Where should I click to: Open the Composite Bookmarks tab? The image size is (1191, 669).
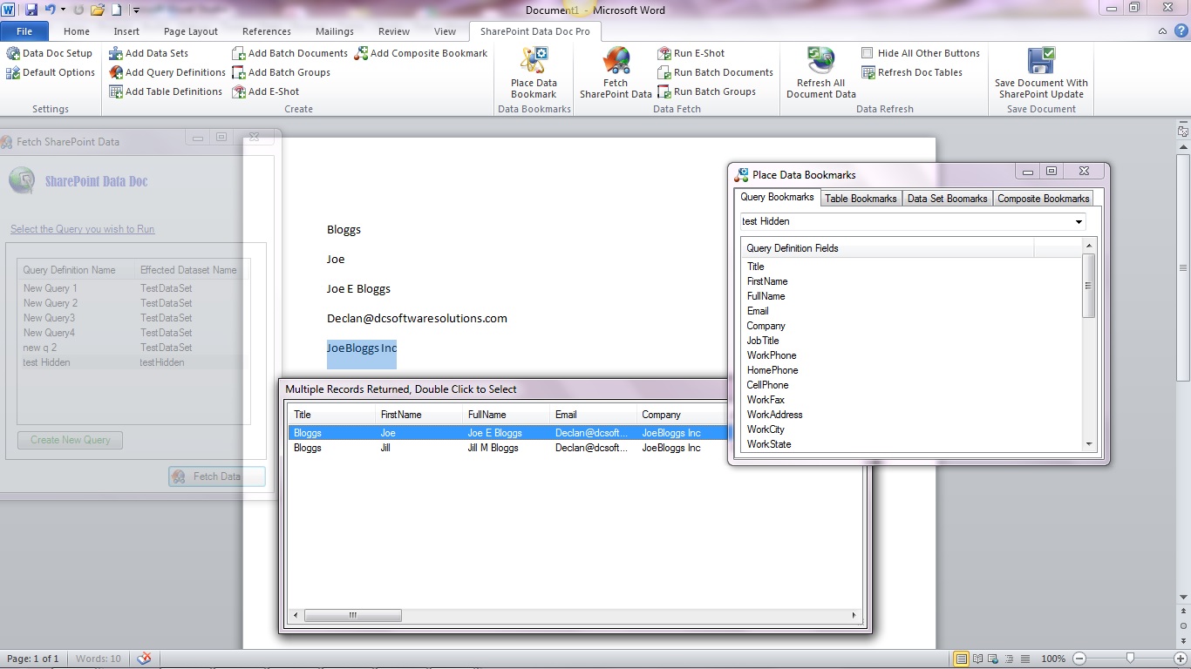[x=1044, y=199]
